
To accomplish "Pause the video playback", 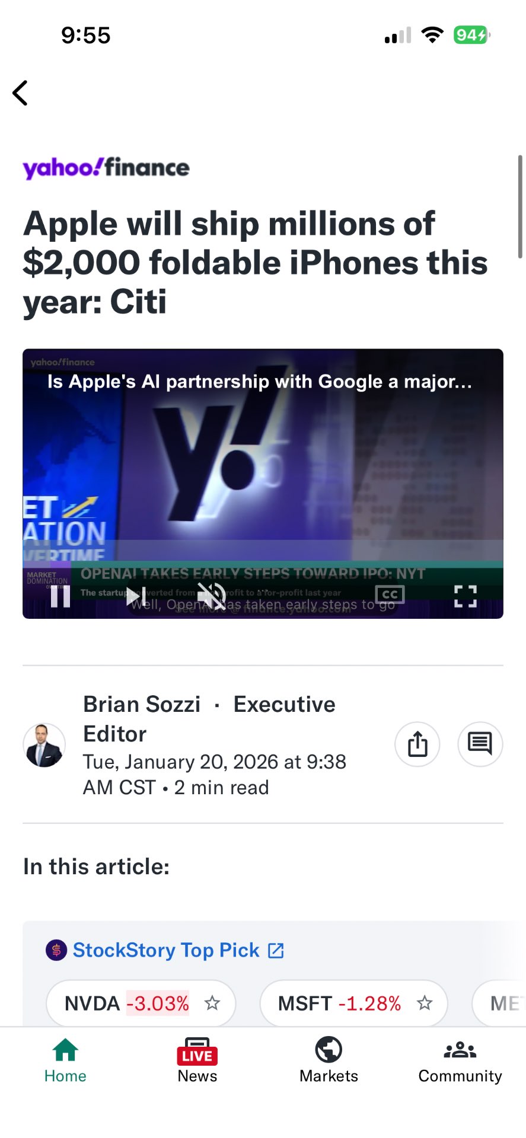I will pos(60,596).
